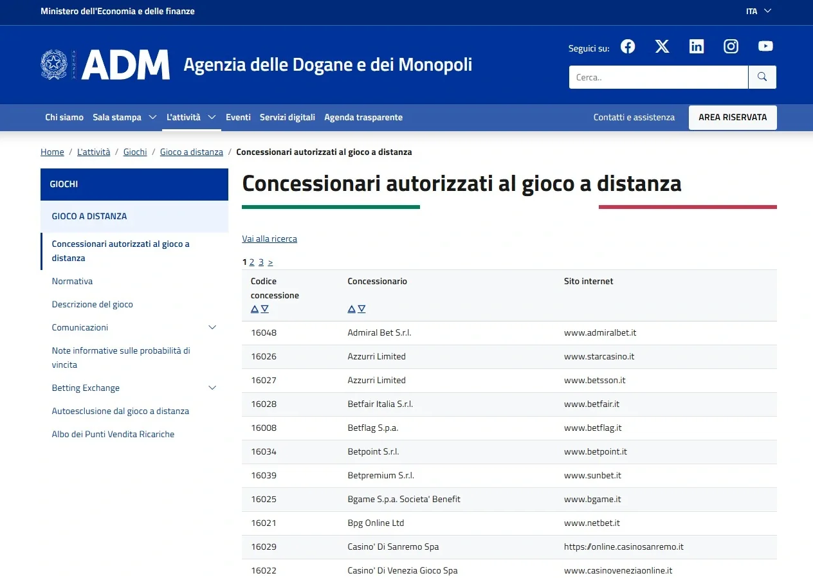813x578 pixels.
Task: Select Bpg Online Ltd cell
Action: [376, 523]
